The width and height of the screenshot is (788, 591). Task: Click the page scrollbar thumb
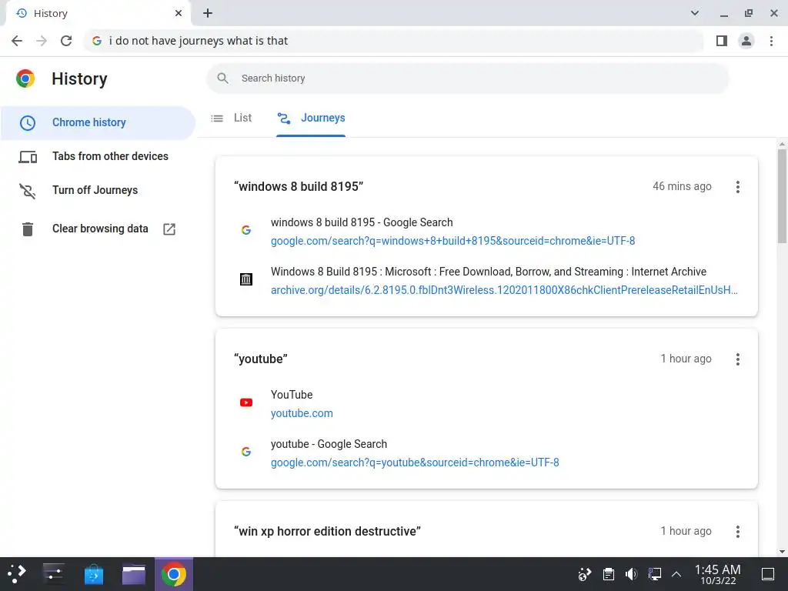(x=782, y=196)
